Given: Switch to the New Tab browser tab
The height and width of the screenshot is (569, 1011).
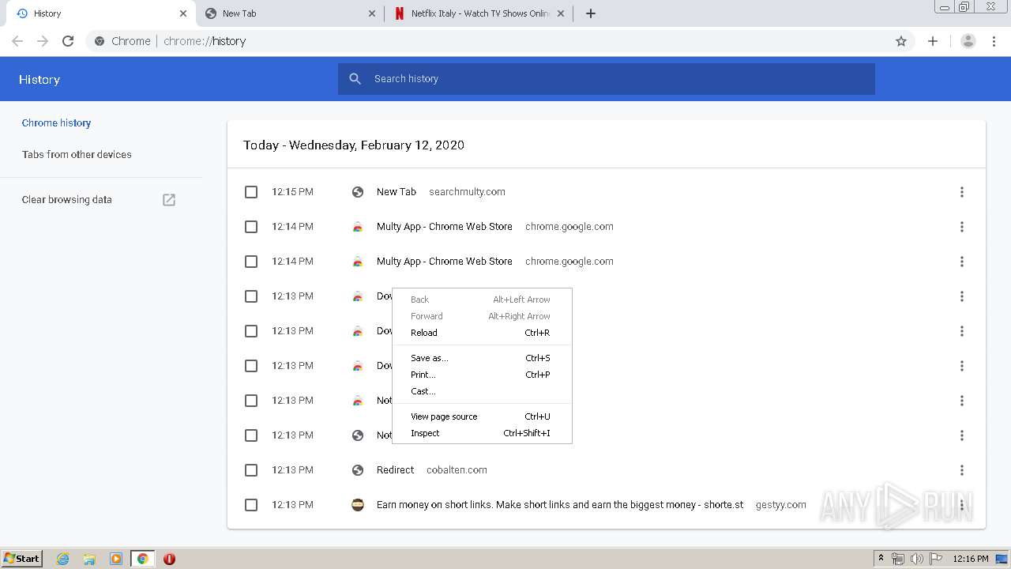Looking at the screenshot, I should [289, 13].
